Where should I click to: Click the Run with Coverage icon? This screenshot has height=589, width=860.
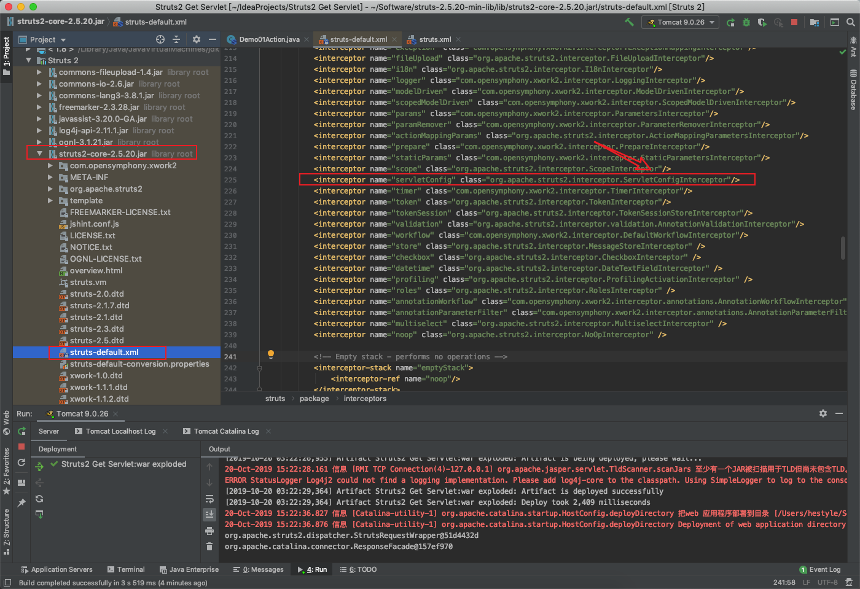(x=762, y=22)
